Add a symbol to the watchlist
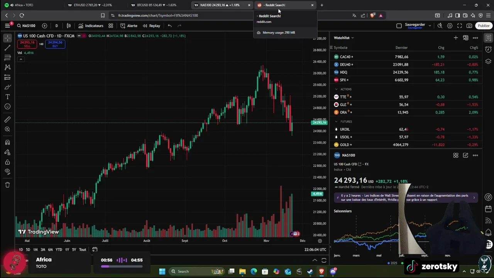 (x=456, y=38)
